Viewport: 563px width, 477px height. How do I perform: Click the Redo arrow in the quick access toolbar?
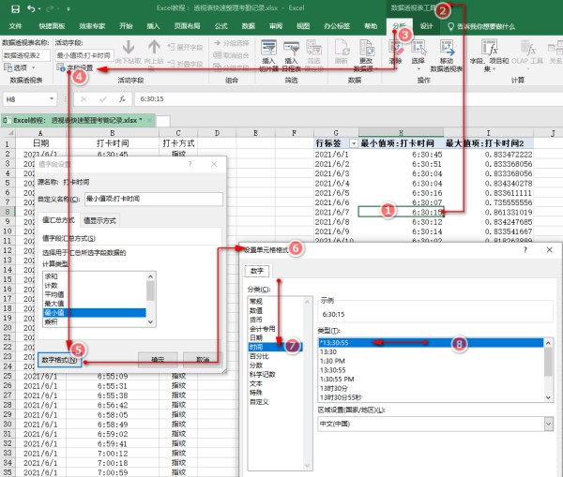click(x=50, y=8)
